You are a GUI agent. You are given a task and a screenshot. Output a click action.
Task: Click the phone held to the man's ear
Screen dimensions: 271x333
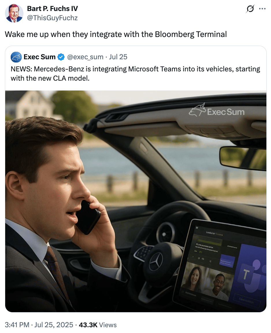(x=88, y=218)
